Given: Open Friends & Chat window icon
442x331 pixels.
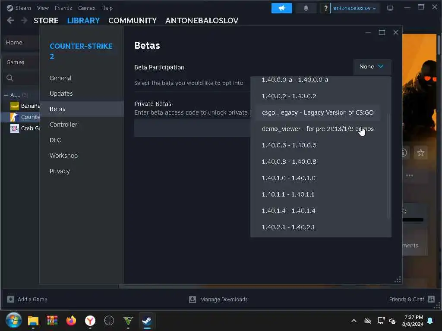Looking at the screenshot, I should (431, 299).
